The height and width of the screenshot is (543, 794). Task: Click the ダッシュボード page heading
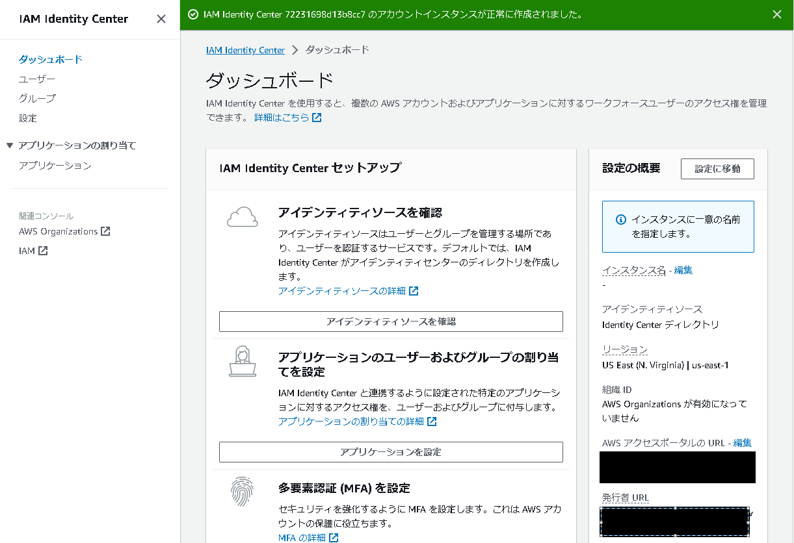coord(270,81)
